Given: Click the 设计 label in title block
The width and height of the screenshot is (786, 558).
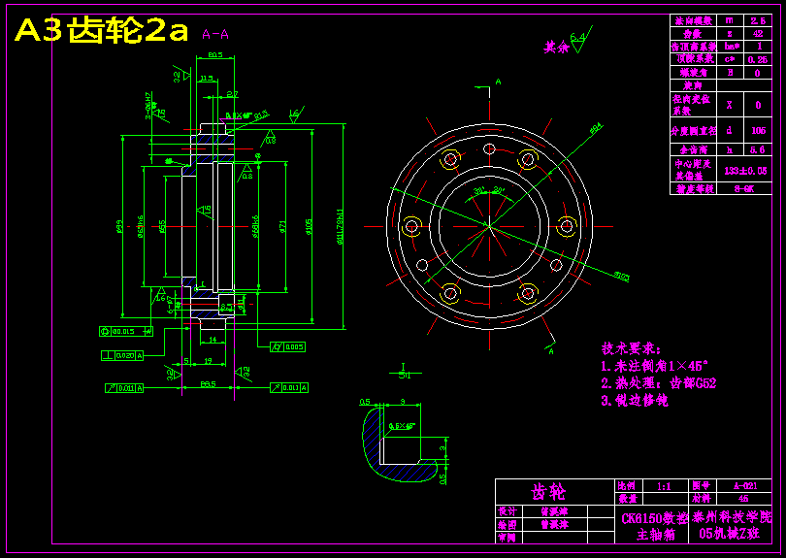Looking at the screenshot, I should point(507,511).
